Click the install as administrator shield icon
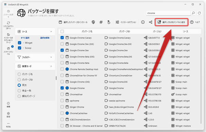 point(93,22)
